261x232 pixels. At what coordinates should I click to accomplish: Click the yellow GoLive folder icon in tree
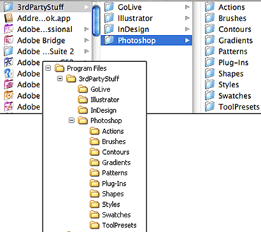tap(83, 89)
